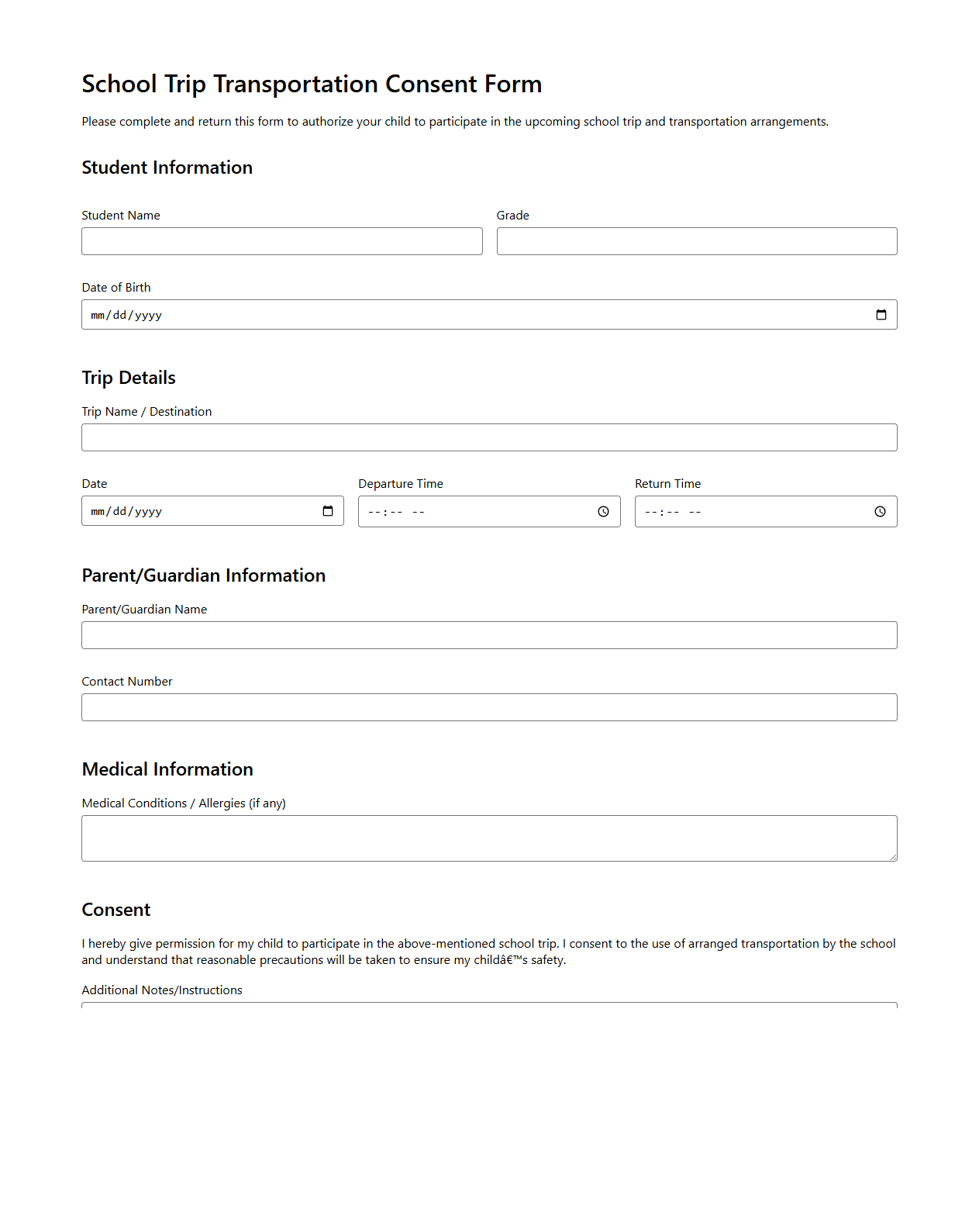Image resolution: width=979 pixels, height=1230 pixels.
Task: Click the form title School Trip Transportation Consent Form
Action: pos(312,84)
